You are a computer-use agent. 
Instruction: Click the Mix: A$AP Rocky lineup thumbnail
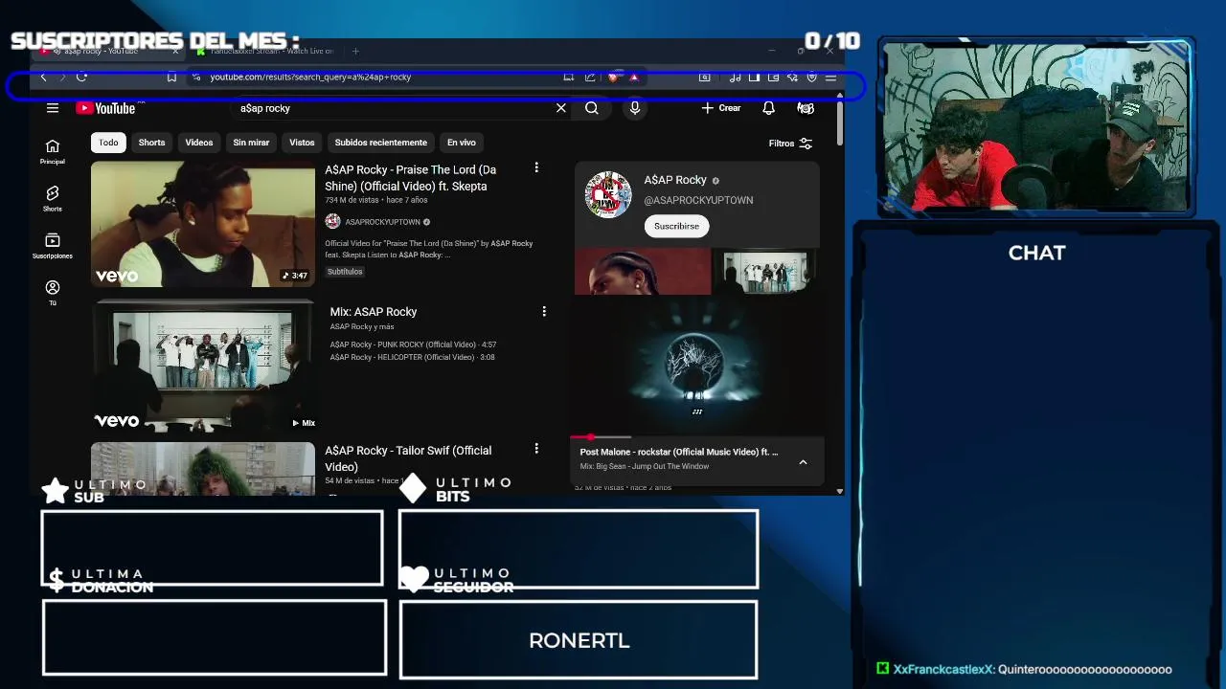[x=203, y=366]
